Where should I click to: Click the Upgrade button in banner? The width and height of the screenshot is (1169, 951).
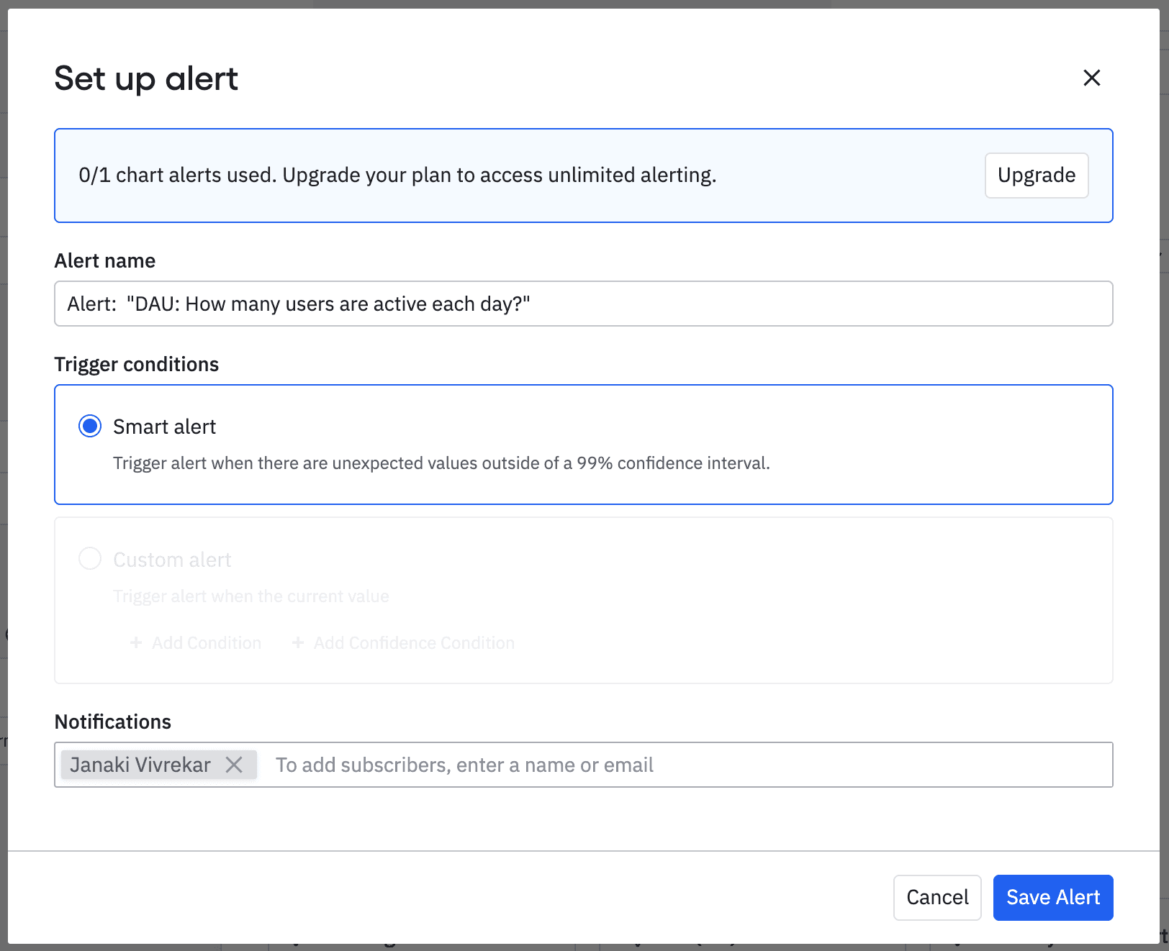[x=1036, y=176]
